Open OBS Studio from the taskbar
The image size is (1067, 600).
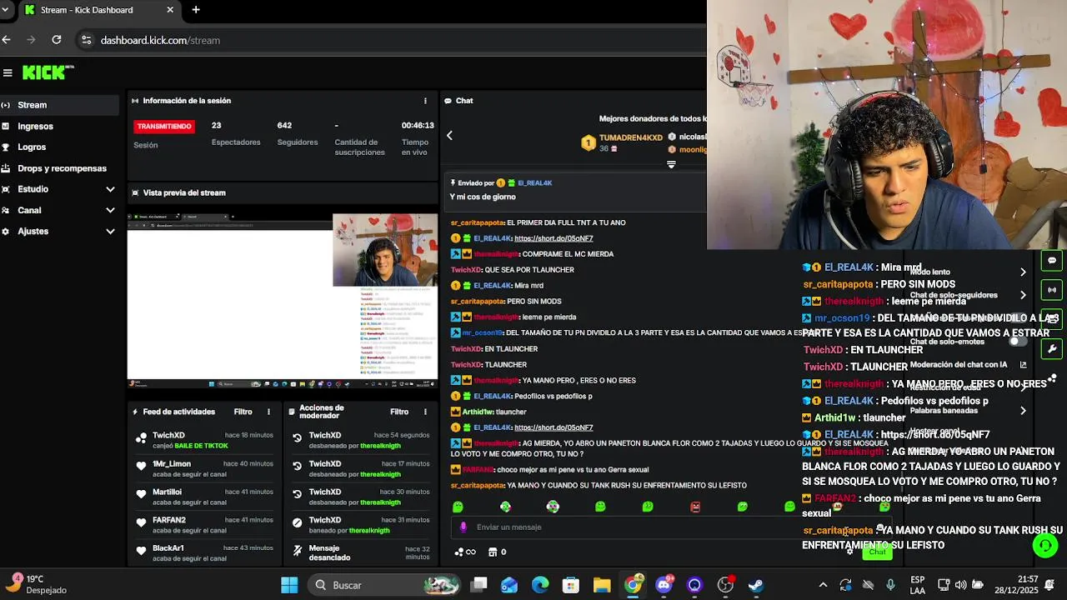(x=725, y=585)
